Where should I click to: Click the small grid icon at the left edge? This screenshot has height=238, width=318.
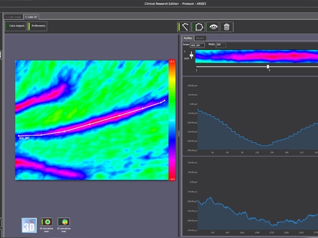pos(1,55)
